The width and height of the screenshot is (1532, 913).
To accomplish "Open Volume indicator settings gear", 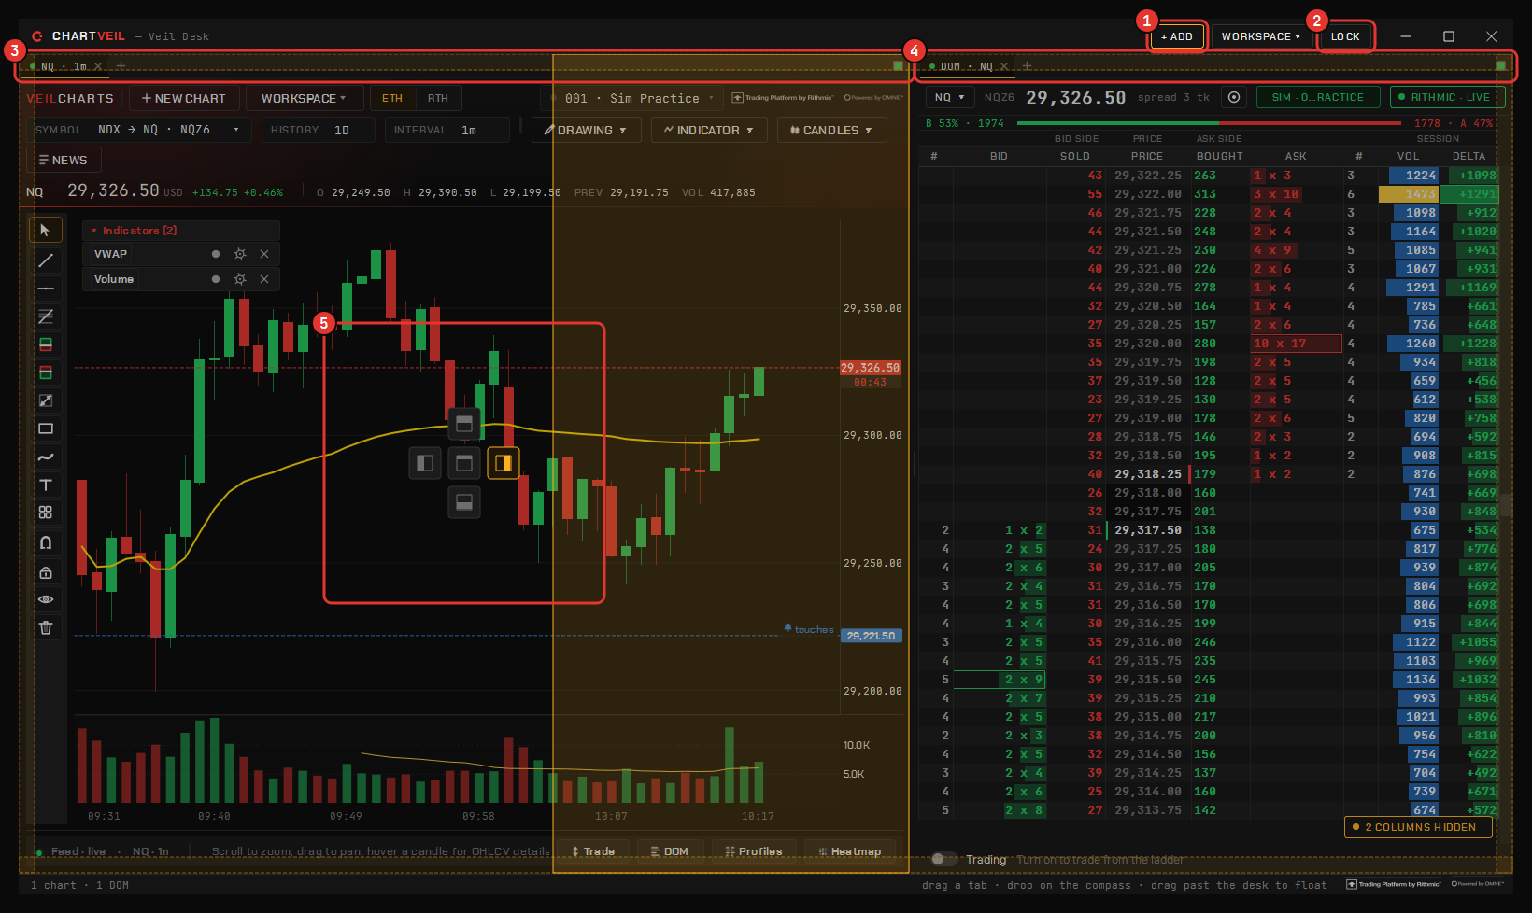I will point(240,279).
